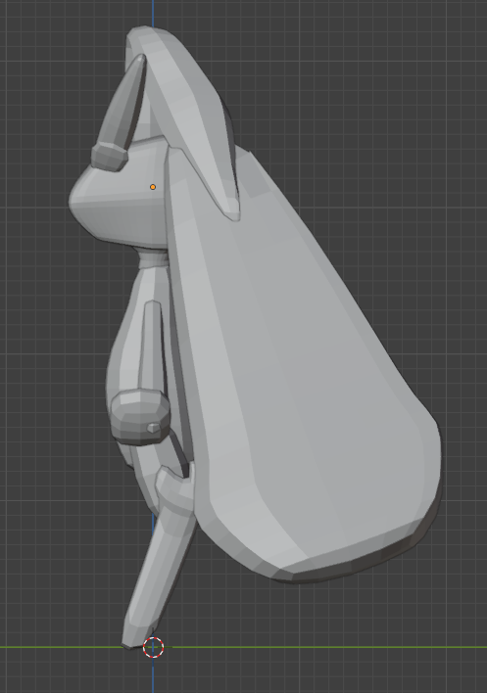Click the blue Z axis line at bottom
Image resolution: width=487 pixels, height=693 pixels.
point(153,675)
